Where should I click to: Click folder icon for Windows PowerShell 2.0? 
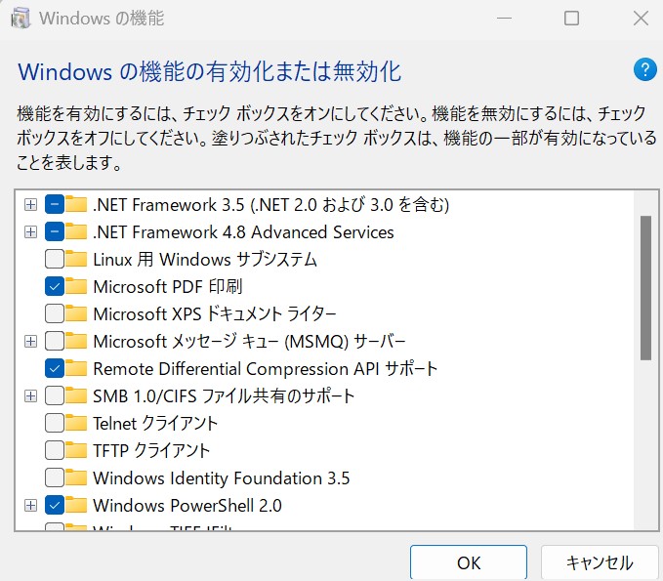pyautogui.click(x=77, y=506)
